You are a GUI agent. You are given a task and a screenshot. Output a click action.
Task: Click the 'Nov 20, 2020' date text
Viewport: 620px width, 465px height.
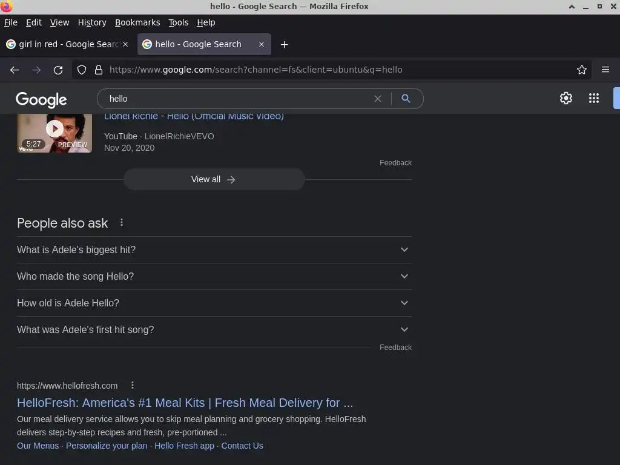(130, 148)
